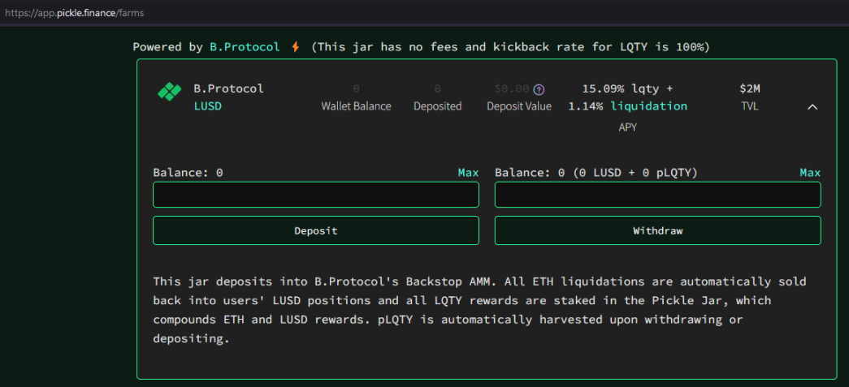Click the LUSD token label
Image resolution: width=849 pixels, height=387 pixels.
click(208, 106)
